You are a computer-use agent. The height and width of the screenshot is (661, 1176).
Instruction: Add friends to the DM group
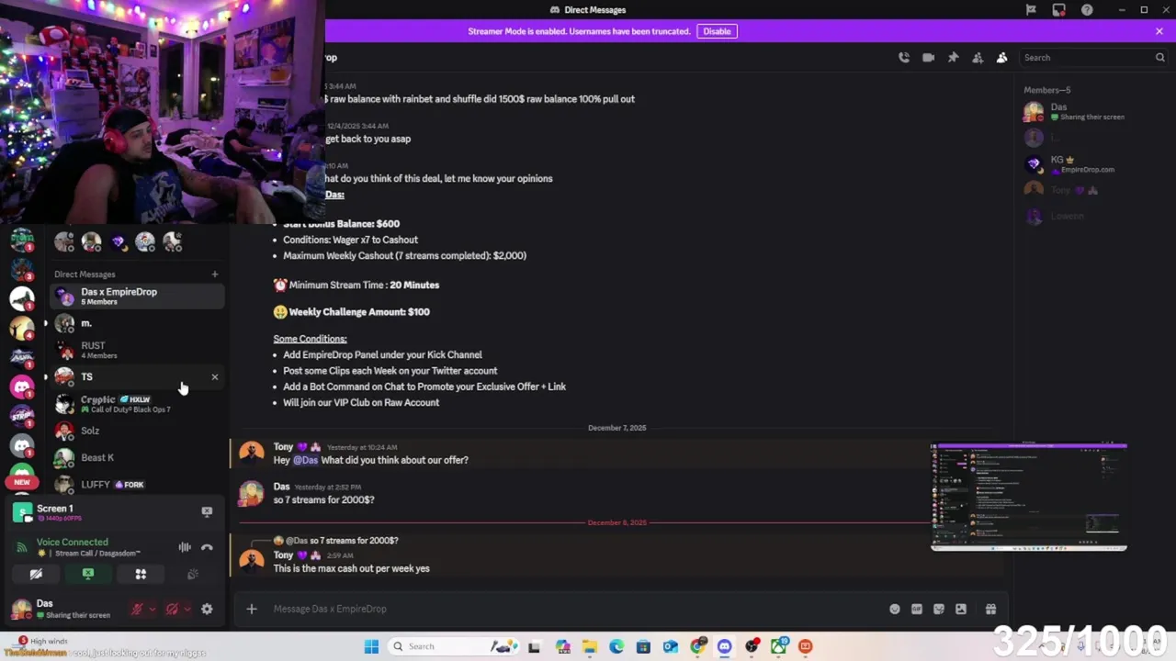pos(978,57)
